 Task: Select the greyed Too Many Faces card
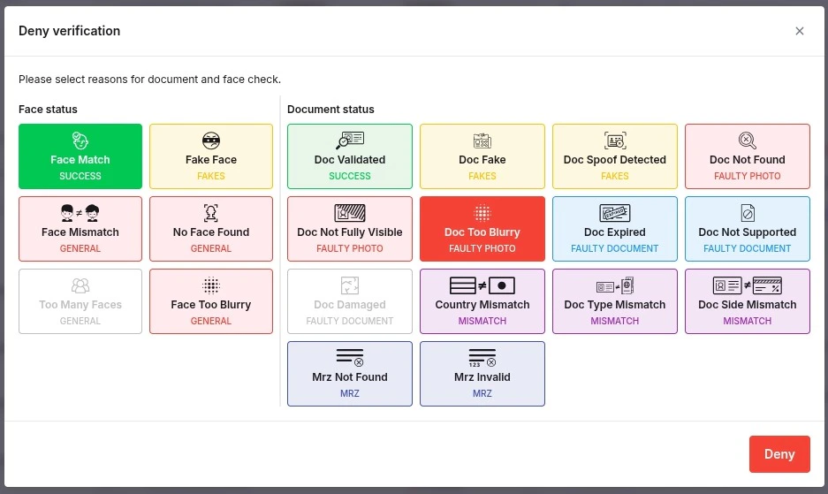tap(80, 301)
